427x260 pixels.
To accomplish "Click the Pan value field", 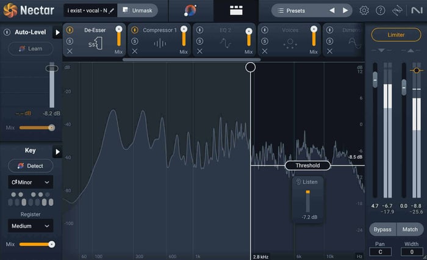I will [380, 252].
